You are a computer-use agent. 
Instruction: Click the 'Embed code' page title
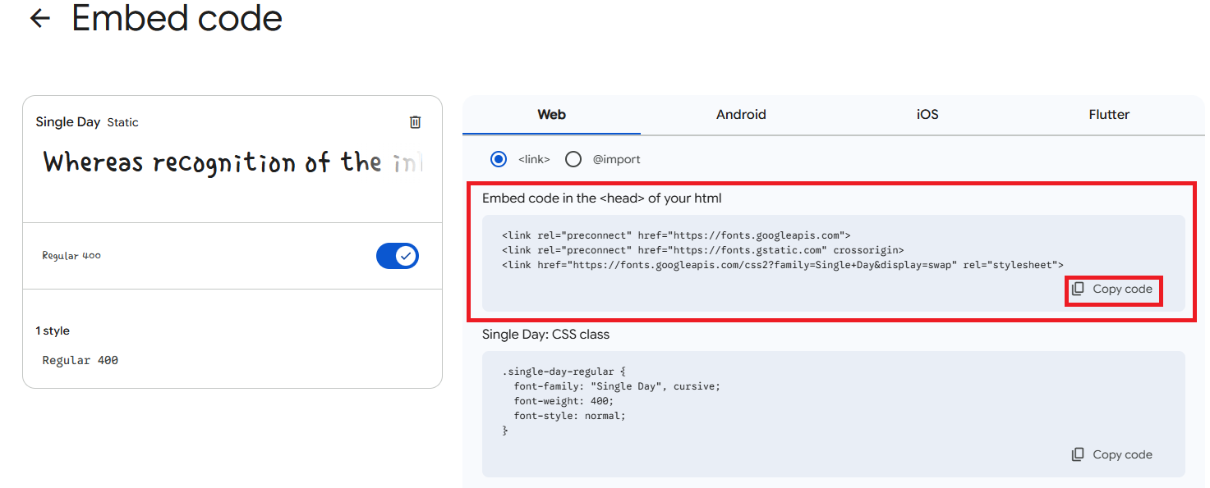coord(177,18)
